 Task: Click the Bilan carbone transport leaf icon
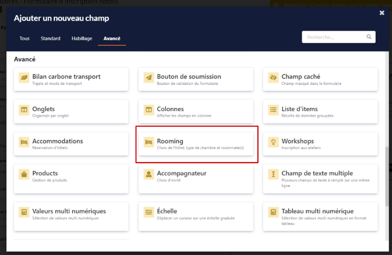pyautogui.click(x=24, y=77)
